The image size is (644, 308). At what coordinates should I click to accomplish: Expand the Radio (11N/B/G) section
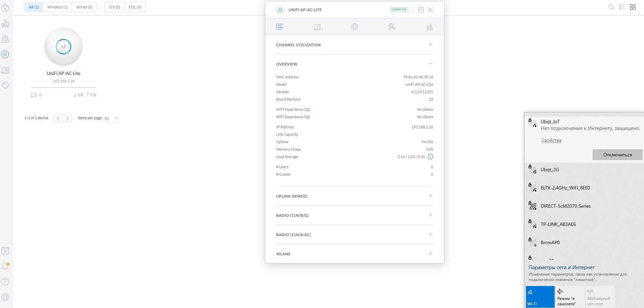430,215
